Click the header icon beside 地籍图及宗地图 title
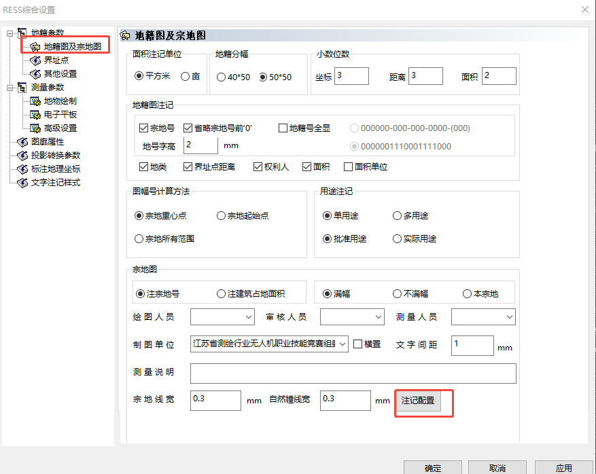The width and height of the screenshot is (596, 474). pyautogui.click(x=125, y=36)
